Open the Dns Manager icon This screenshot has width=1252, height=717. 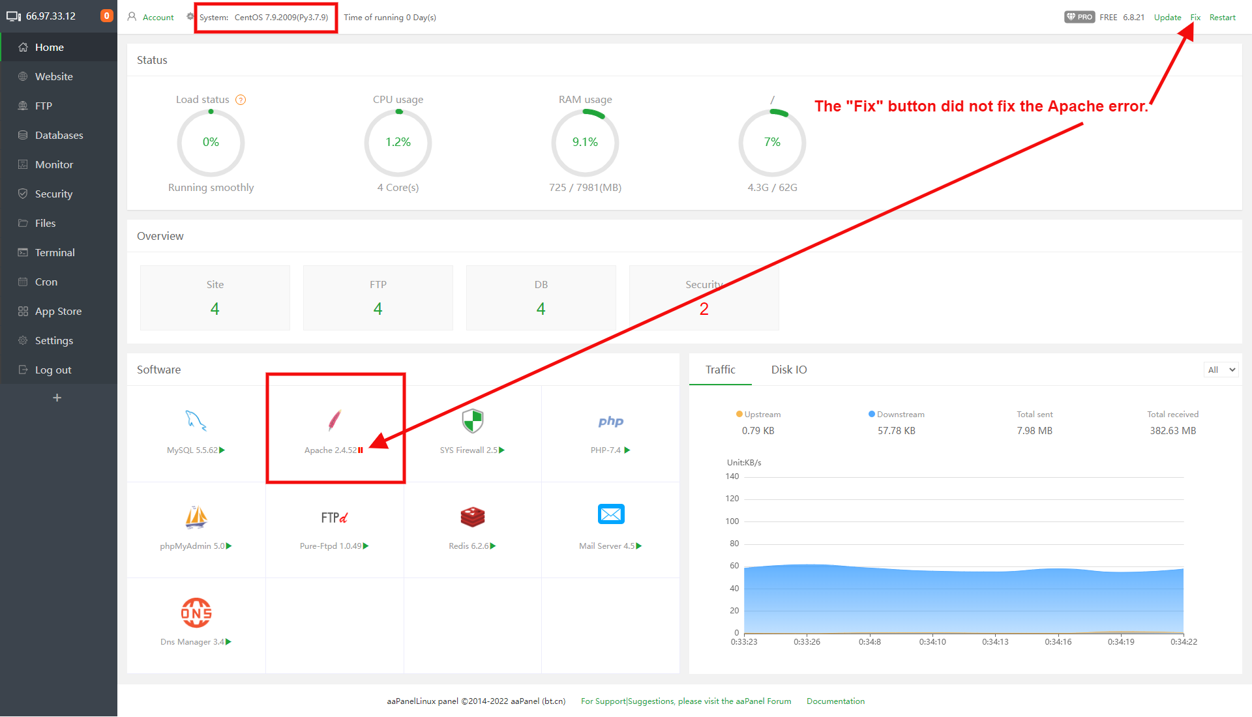196,613
